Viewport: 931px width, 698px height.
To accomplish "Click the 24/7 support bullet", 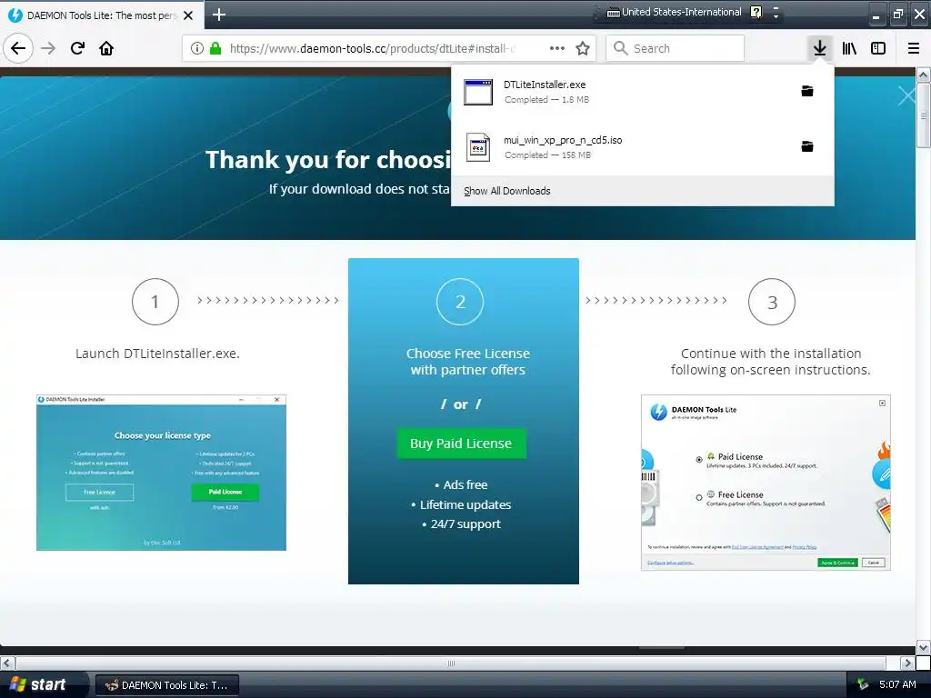I will coord(461,524).
